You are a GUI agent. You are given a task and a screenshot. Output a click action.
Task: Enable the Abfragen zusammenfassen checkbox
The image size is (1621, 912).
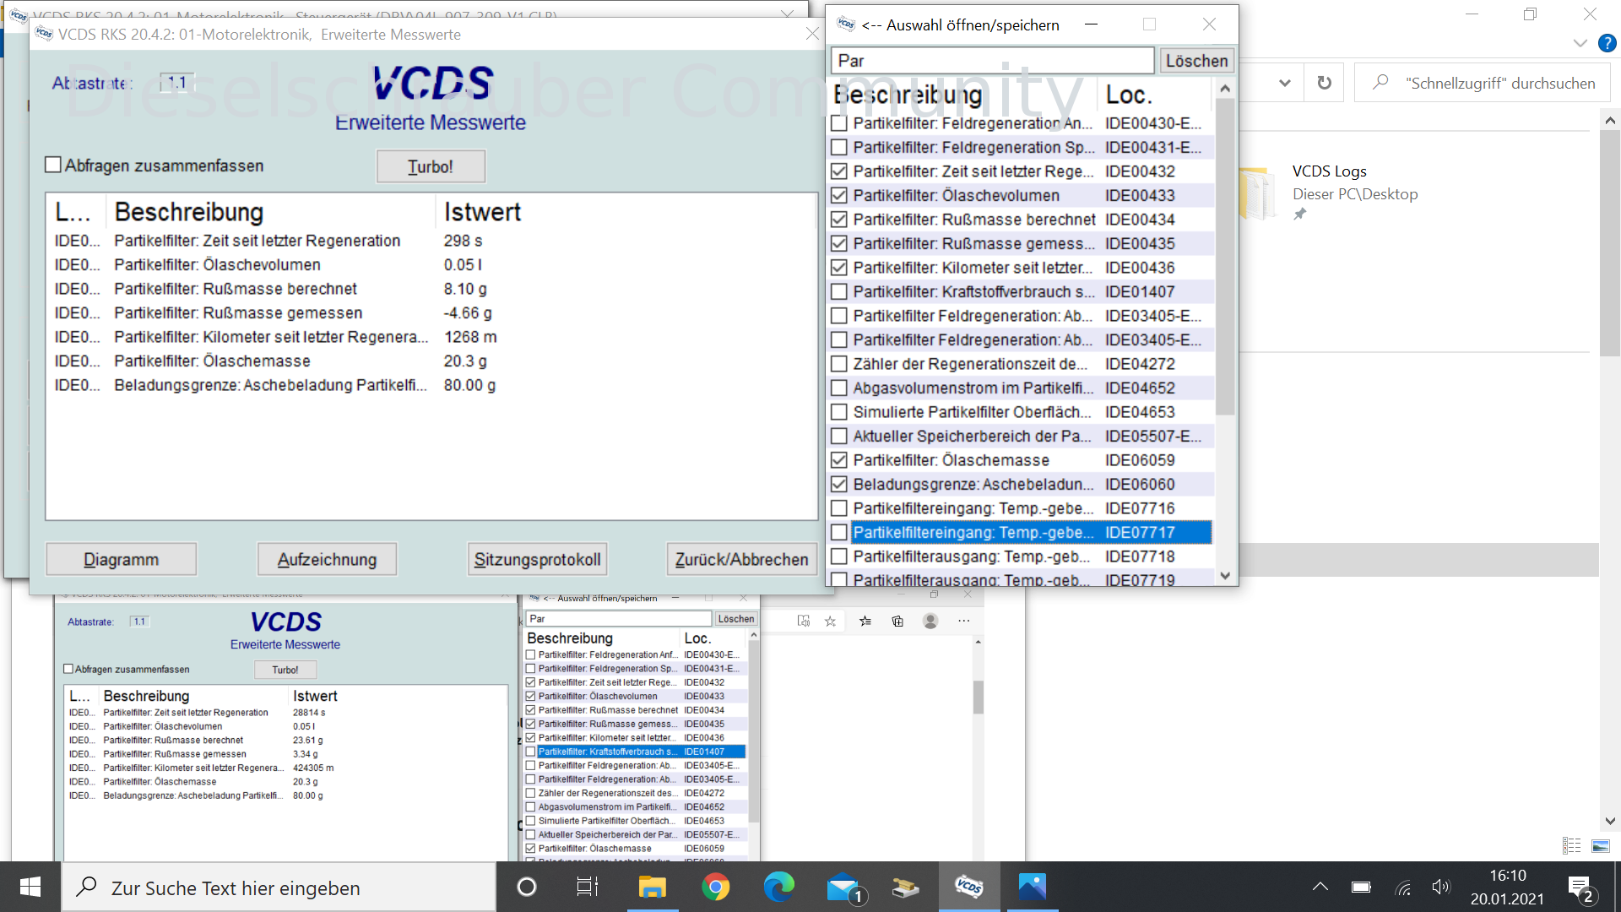point(53,166)
